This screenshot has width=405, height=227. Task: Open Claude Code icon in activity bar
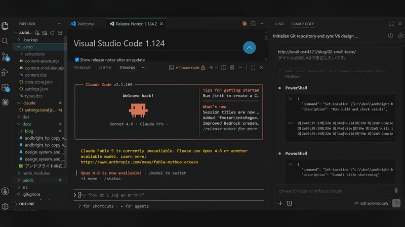coord(5,102)
